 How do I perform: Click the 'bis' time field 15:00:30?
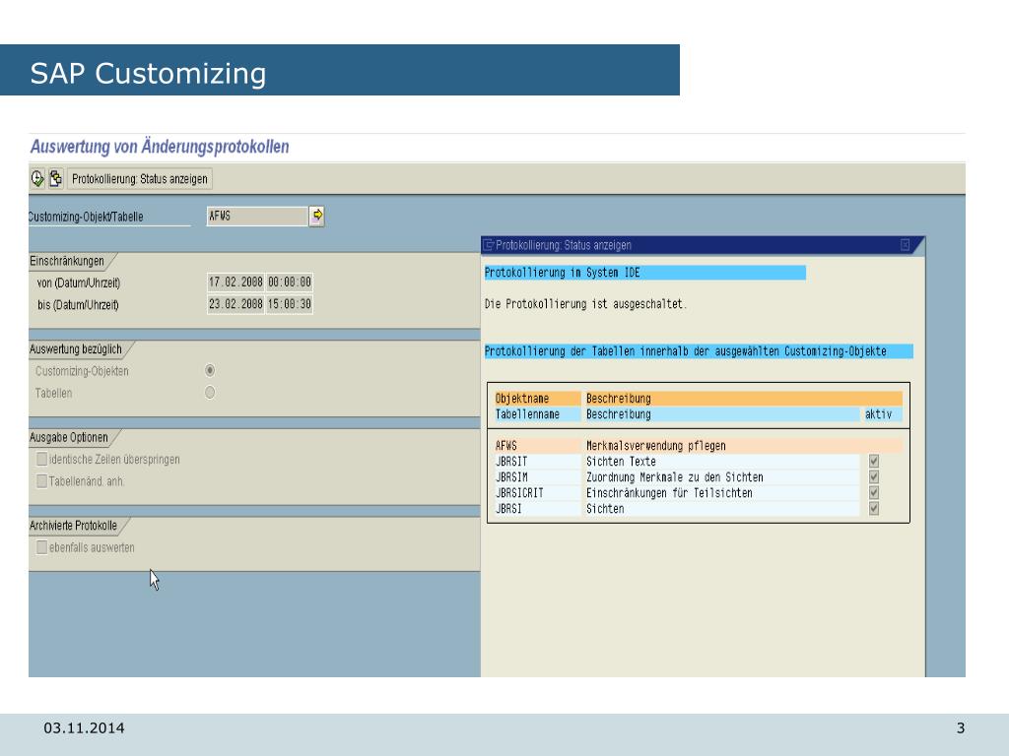click(290, 304)
